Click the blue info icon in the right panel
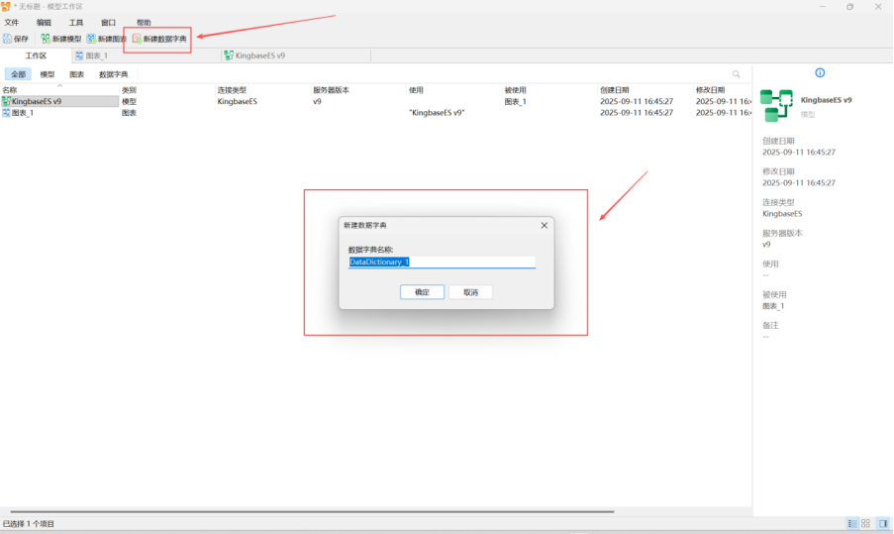Viewport: 894px width, 534px height. [820, 73]
